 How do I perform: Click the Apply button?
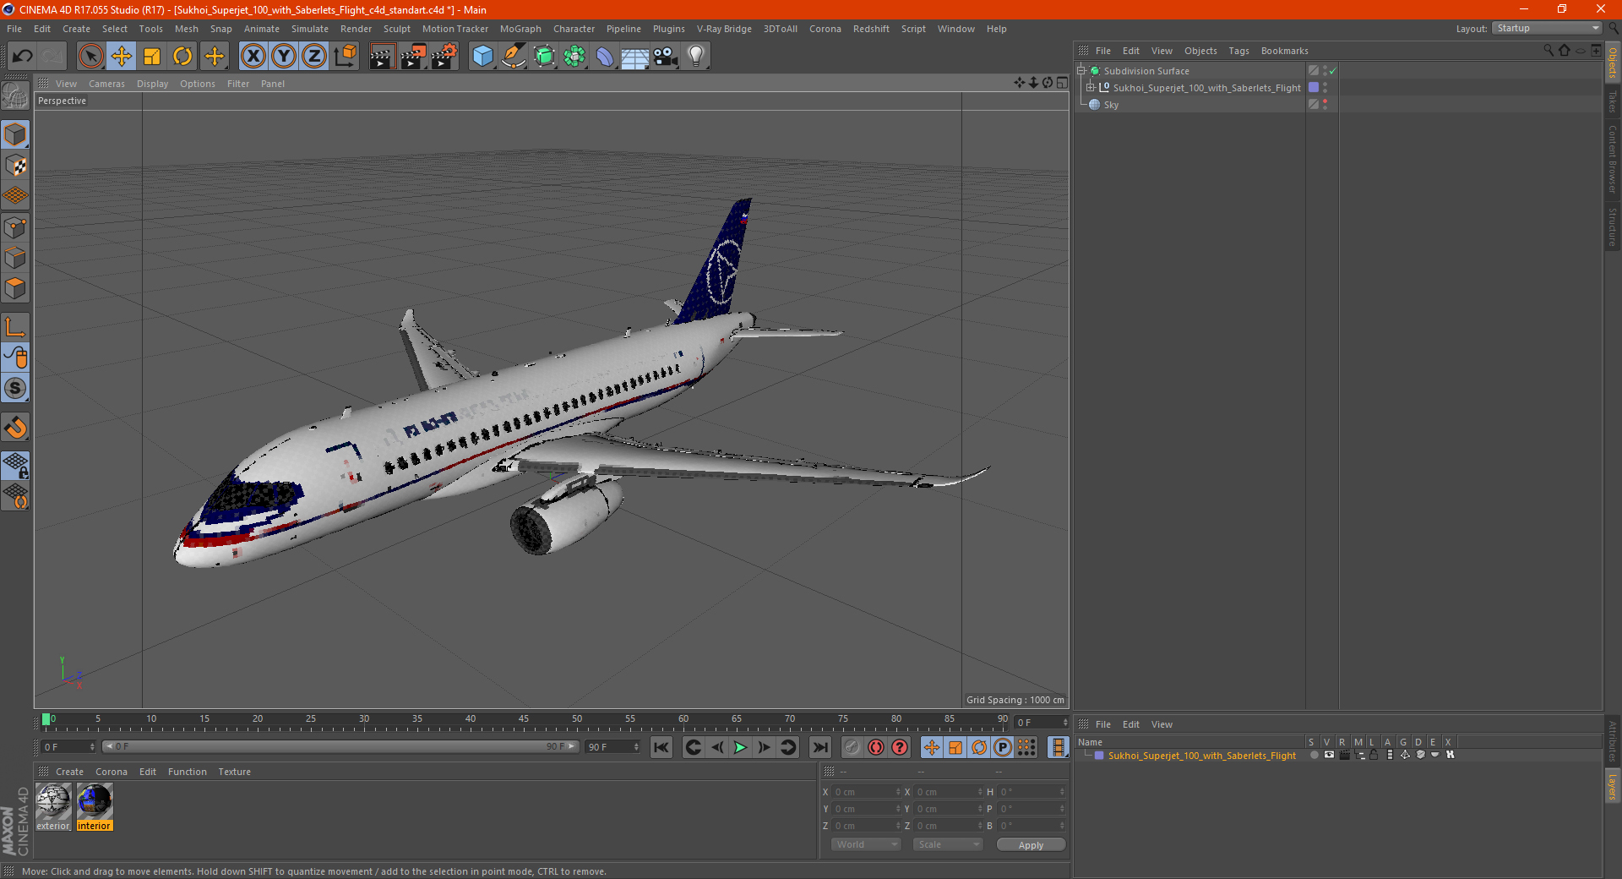click(1031, 845)
